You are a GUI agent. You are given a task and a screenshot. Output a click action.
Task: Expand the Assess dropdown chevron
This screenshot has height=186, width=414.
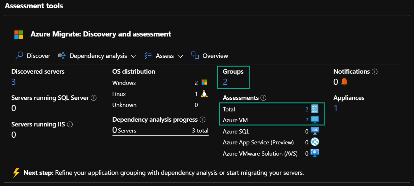(x=180, y=56)
